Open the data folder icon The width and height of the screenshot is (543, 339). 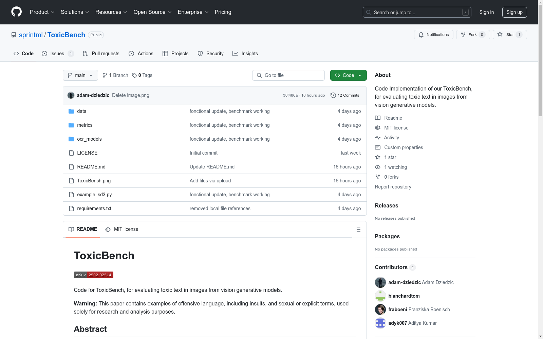coord(71,111)
